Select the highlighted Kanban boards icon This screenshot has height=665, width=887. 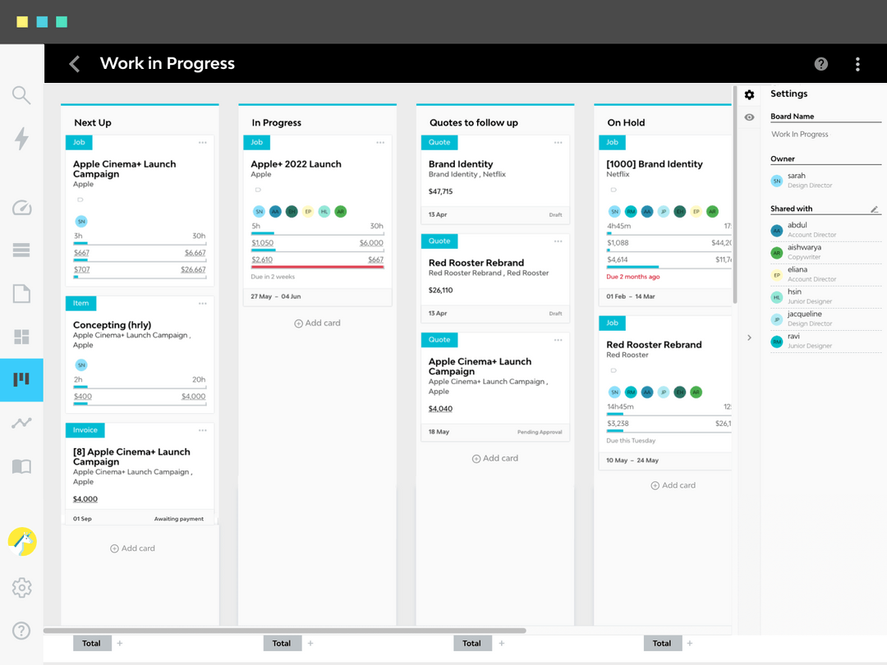click(x=21, y=380)
